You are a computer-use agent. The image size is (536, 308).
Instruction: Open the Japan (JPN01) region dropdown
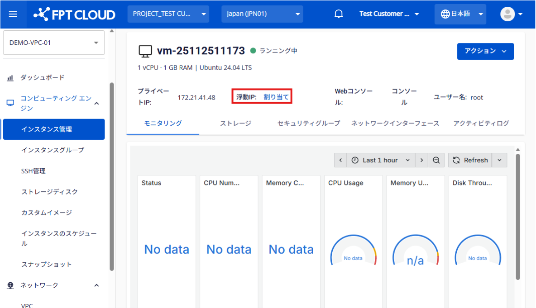click(262, 14)
